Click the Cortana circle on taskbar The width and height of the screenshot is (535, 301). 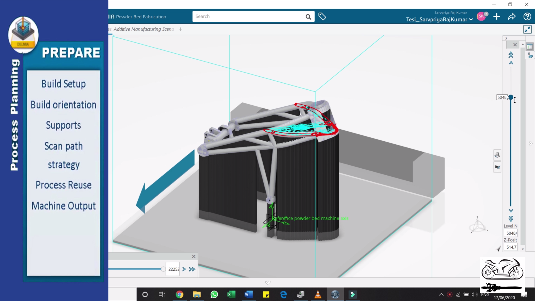[145, 295]
